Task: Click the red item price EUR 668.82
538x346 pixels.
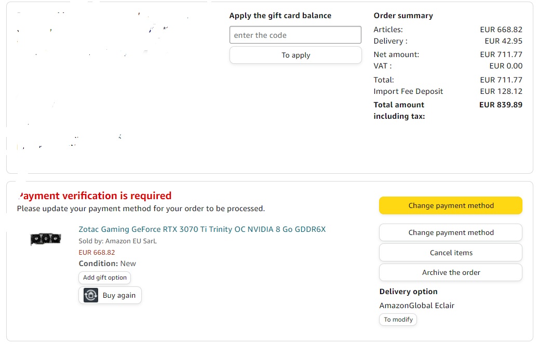Action: (x=97, y=253)
